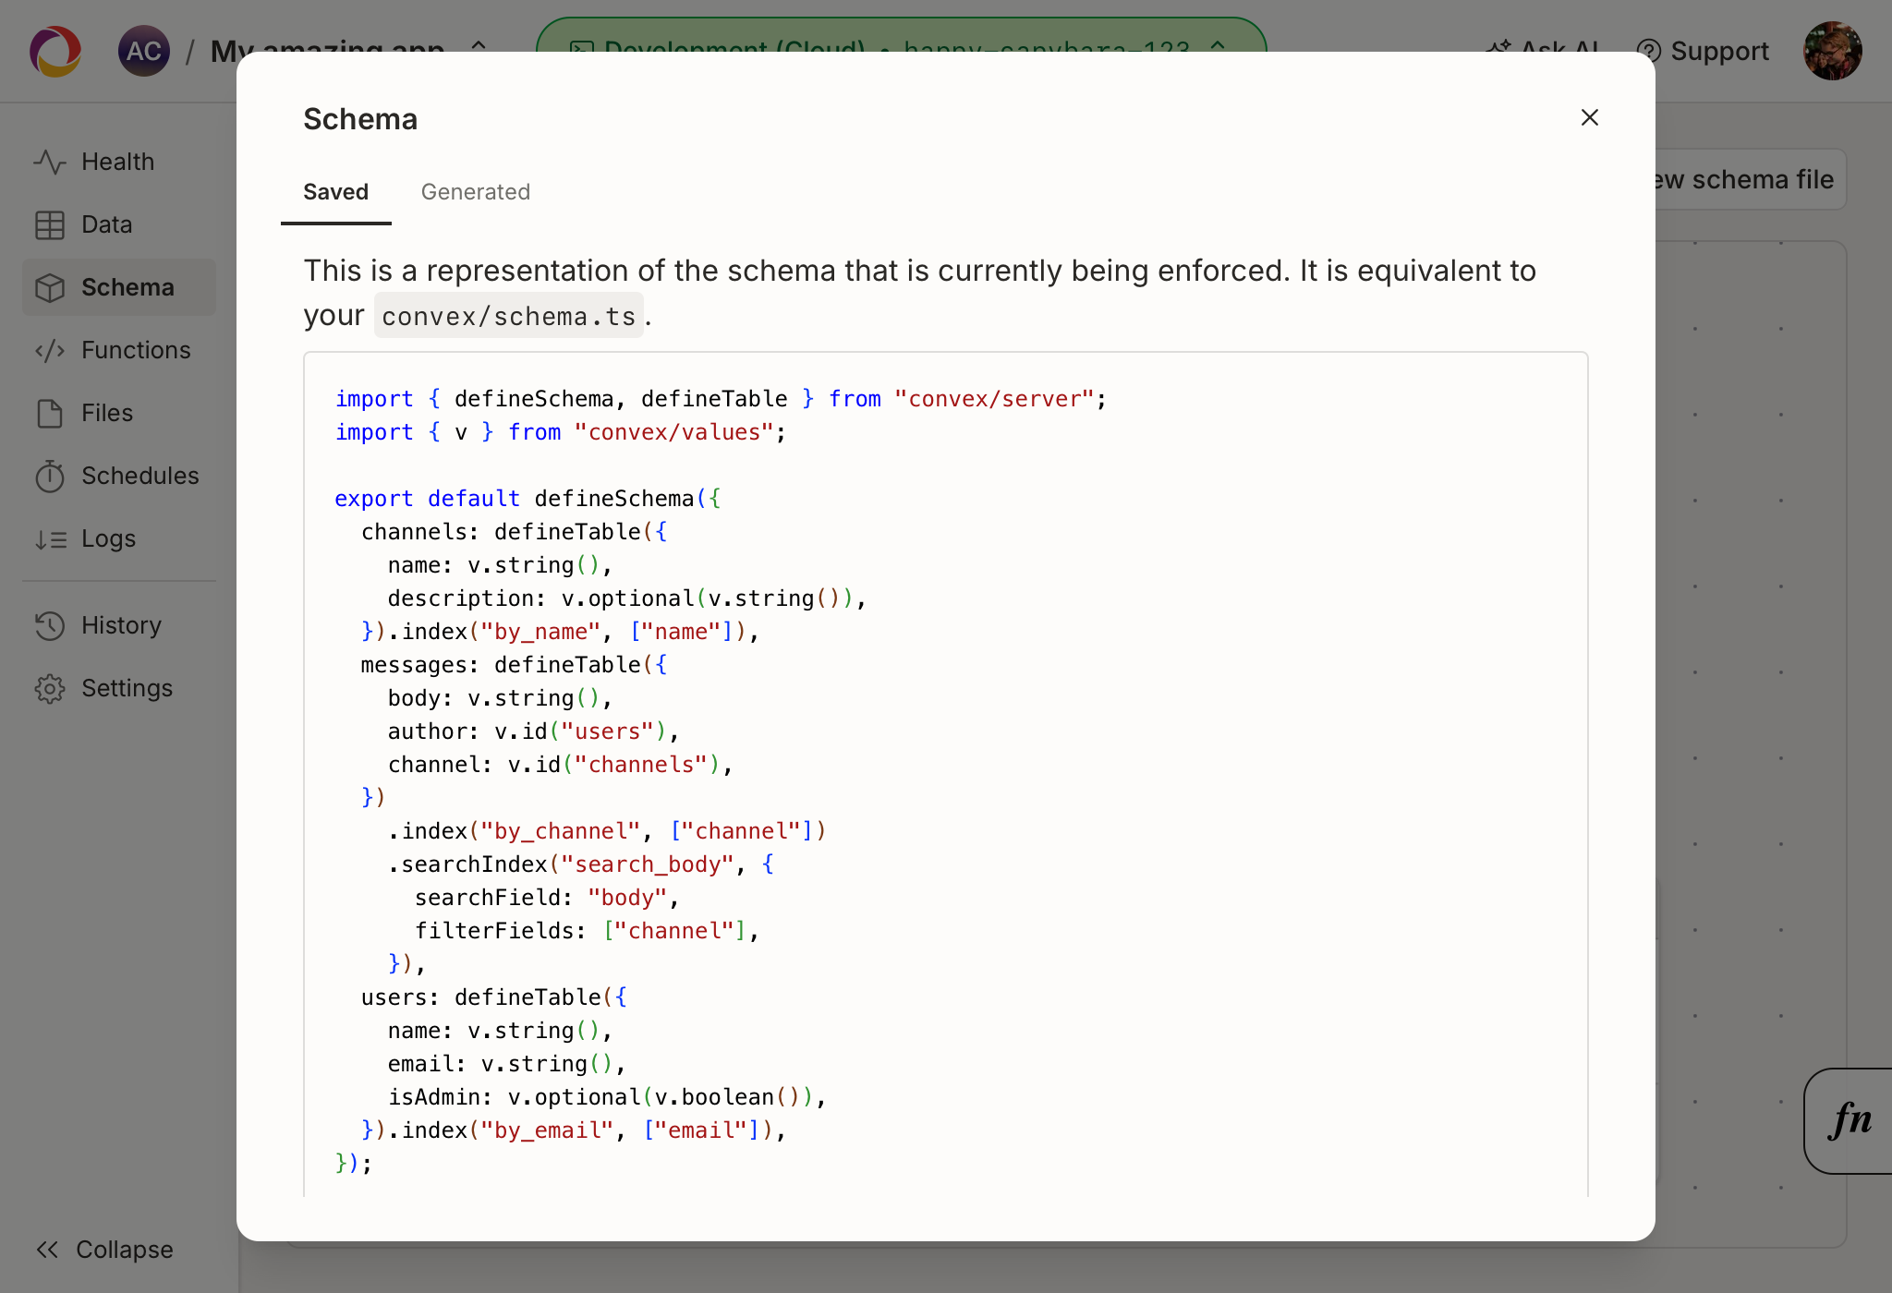
Task: Go to Health in sidebar
Action: (x=118, y=162)
